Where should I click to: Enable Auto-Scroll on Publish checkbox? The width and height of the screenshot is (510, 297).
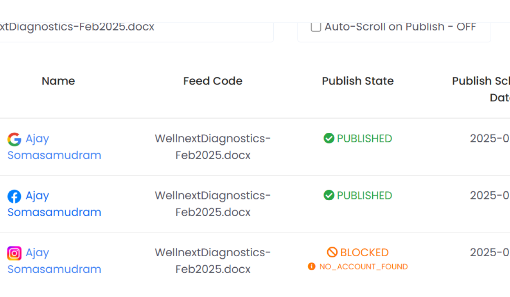point(316,27)
